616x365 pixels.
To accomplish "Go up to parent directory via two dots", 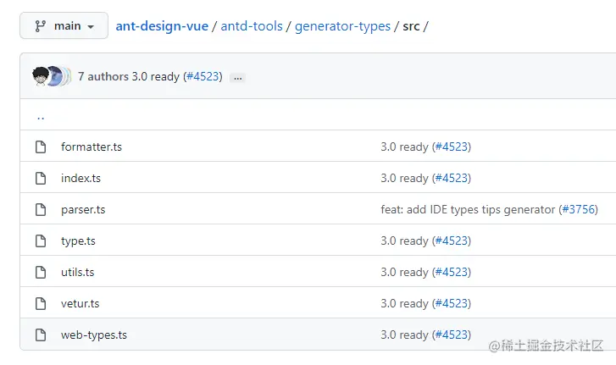I will (x=41, y=117).
